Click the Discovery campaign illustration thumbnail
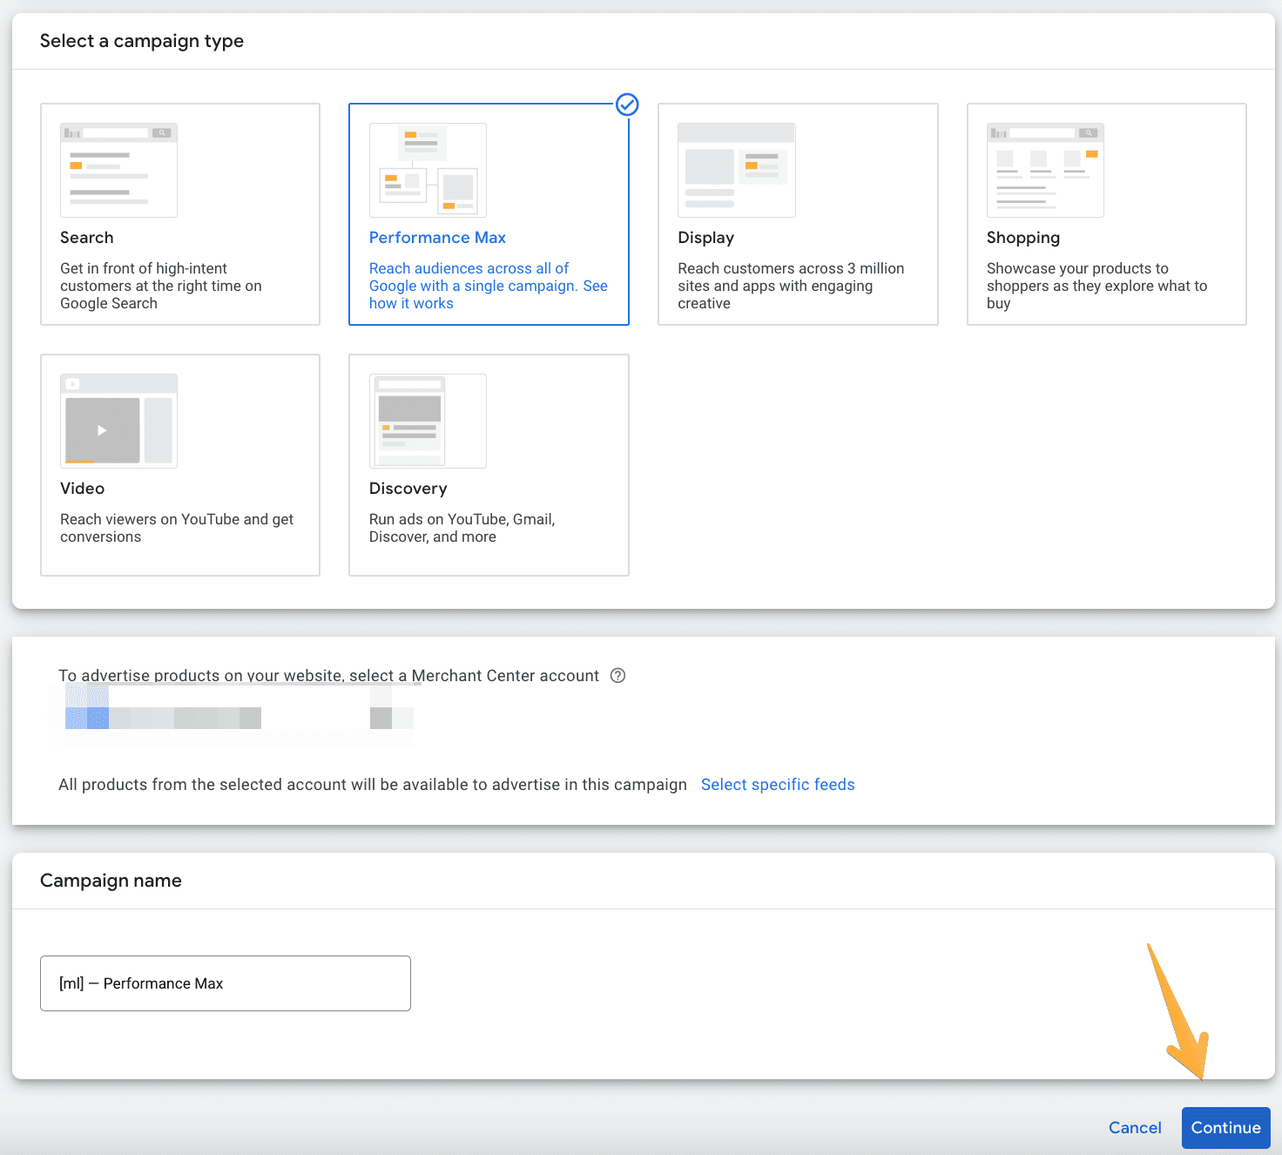1282x1155 pixels. (428, 421)
